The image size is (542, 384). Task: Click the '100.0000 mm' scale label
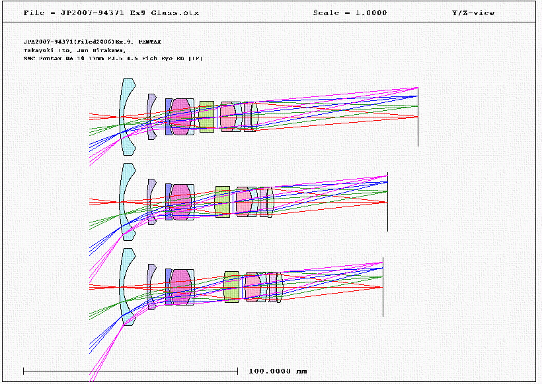pyautogui.click(x=278, y=371)
